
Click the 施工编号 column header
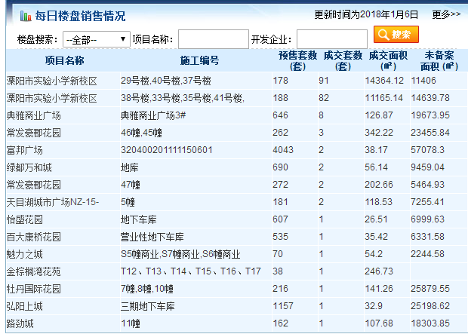click(199, 60)
